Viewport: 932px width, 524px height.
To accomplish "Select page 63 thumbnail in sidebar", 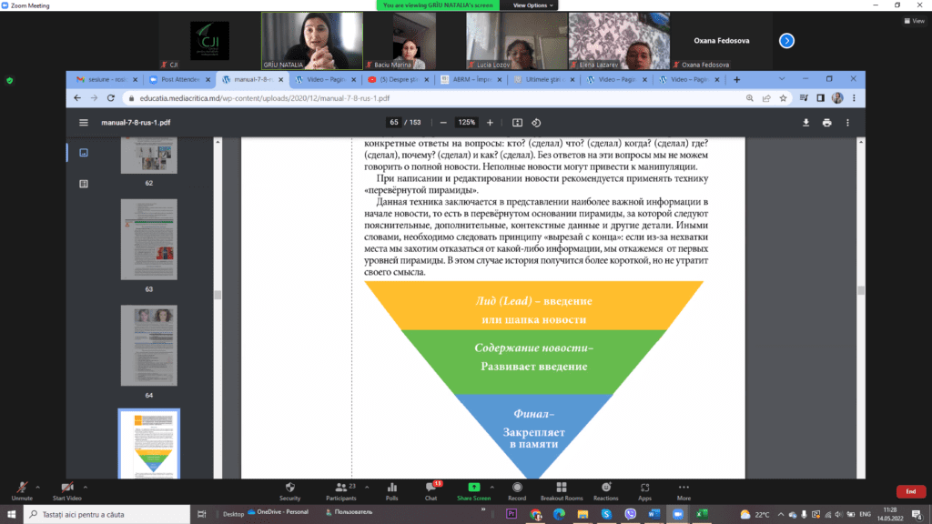I will 149,240.
